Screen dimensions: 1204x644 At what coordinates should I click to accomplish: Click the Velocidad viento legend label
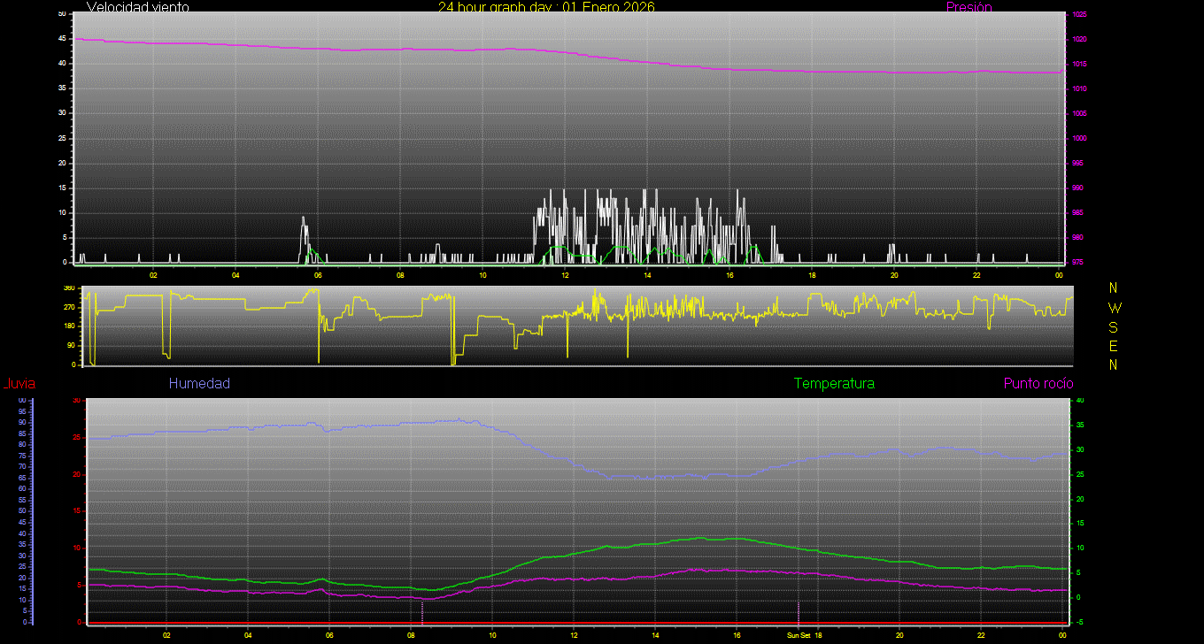coord(138,7)
